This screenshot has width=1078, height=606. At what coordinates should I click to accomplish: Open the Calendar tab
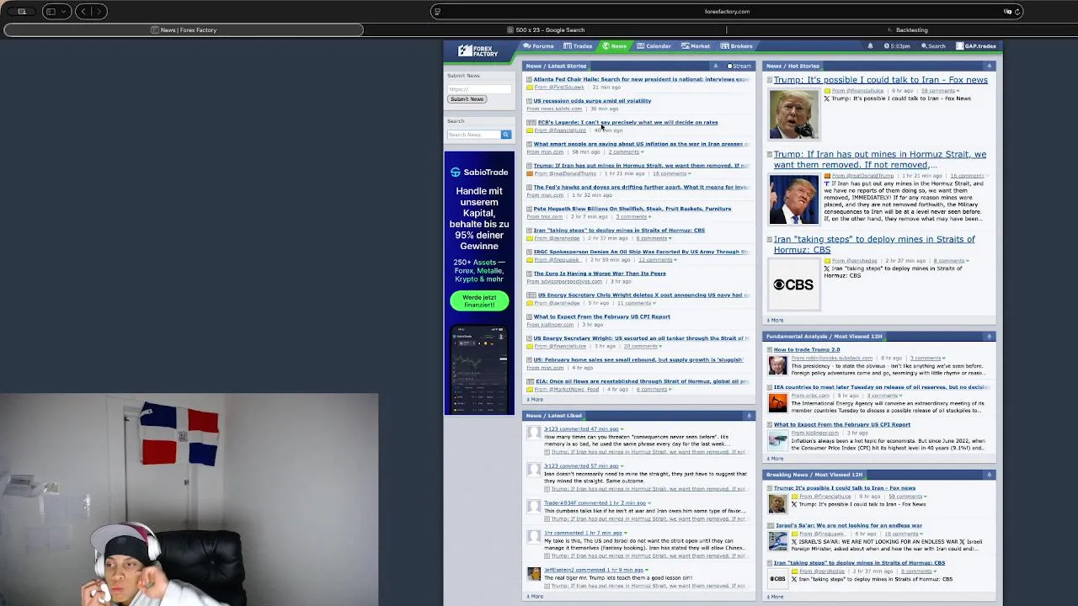[x=654, y=46]
